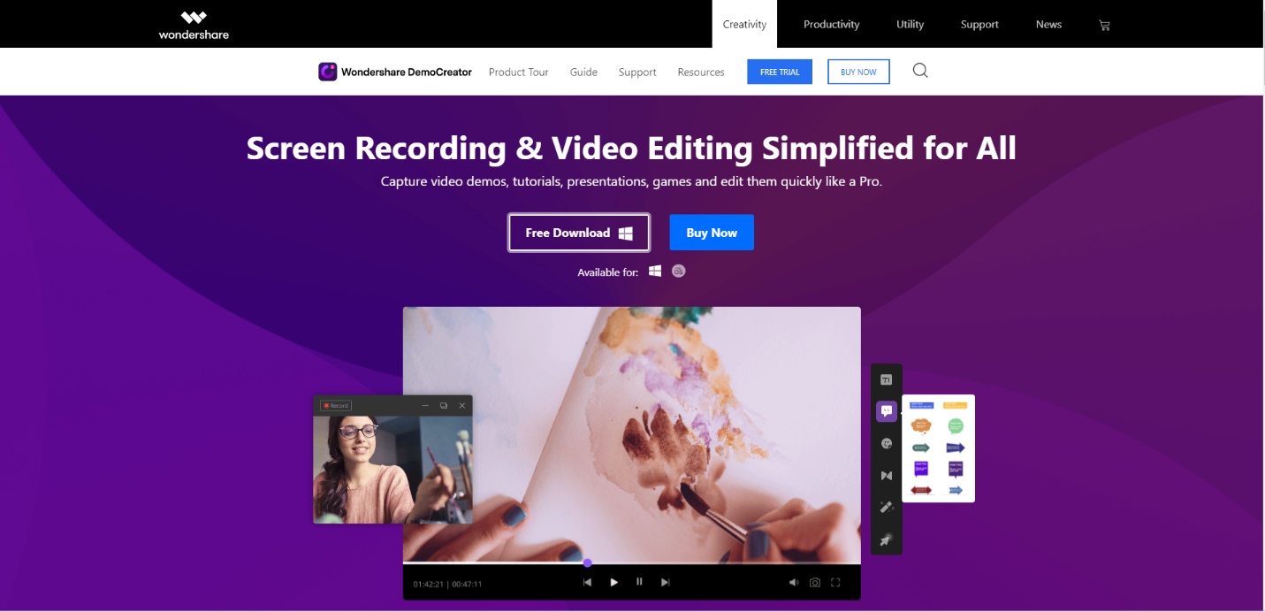Minimize the webcam Record window

point(425,405)
